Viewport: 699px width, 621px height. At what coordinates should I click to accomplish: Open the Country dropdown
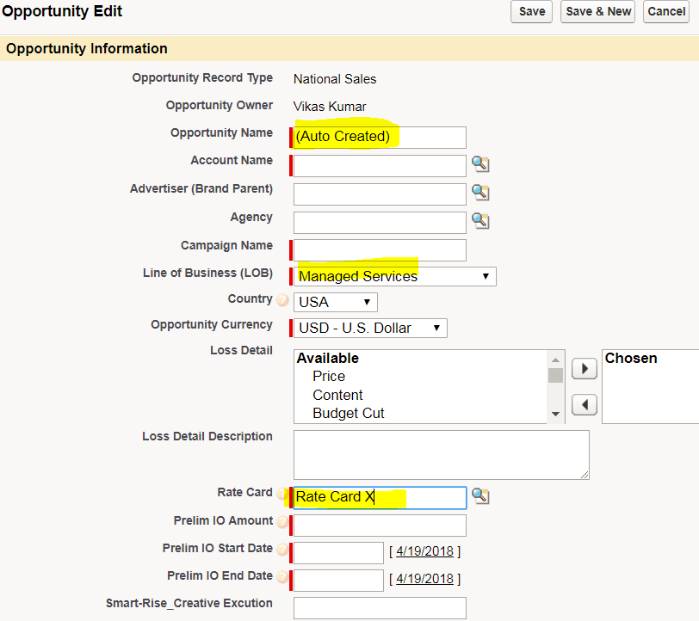click(x=336, y=302)
